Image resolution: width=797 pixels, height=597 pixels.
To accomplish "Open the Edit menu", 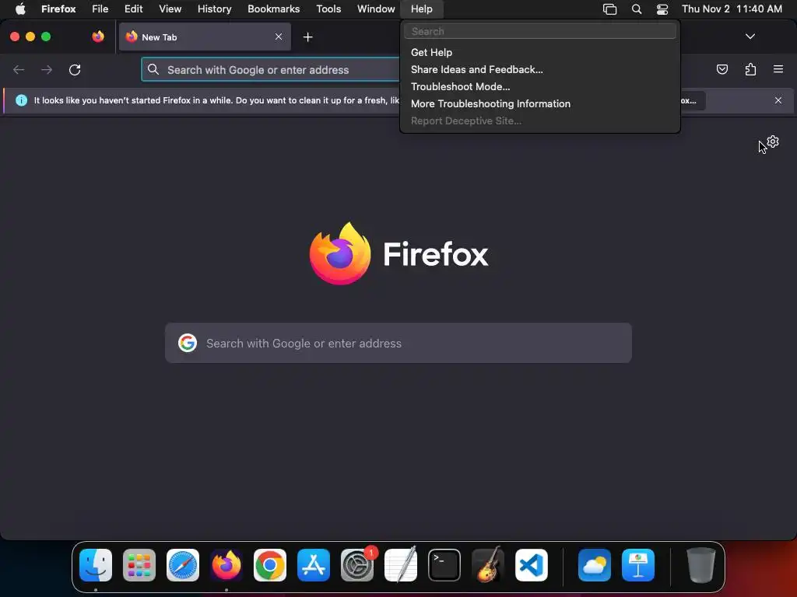I will point(134,9).
